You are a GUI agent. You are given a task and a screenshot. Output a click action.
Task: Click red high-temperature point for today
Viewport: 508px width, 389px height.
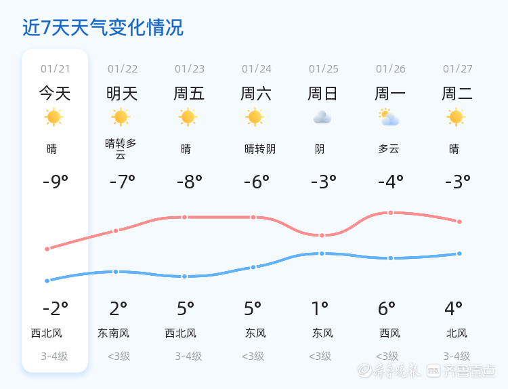(x=47, y=249)
